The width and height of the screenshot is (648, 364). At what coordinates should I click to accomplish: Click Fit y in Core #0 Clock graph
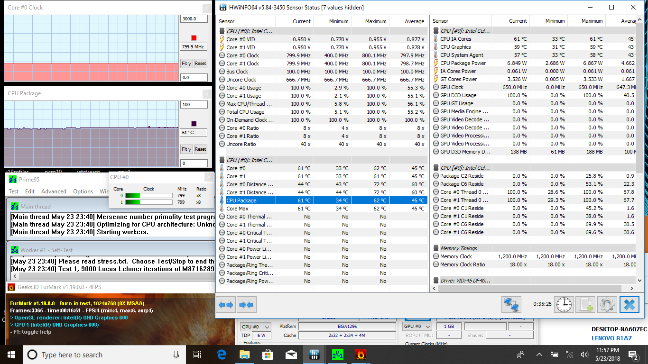tap(186, 64)
